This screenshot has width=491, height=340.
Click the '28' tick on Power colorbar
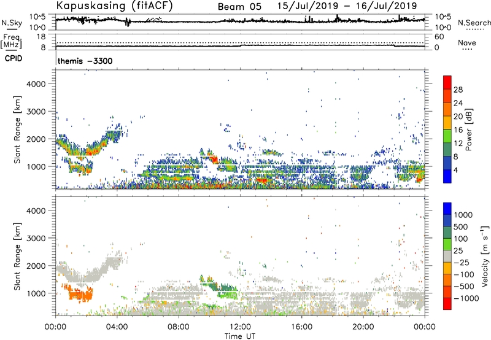[x=458, y=90]
